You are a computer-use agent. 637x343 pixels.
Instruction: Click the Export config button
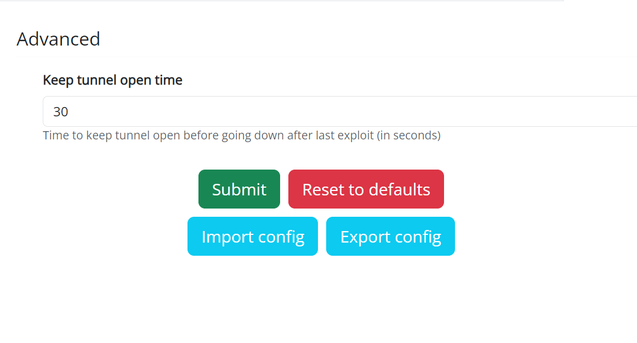[390, 237]
